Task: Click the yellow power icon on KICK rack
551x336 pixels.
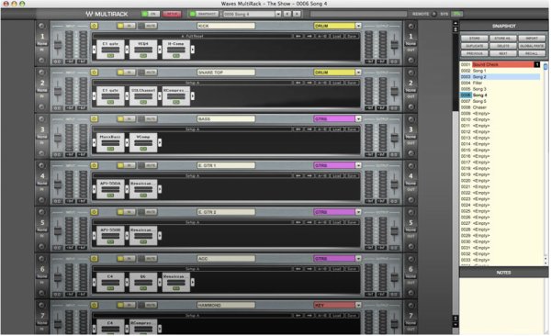Action: pyautogui.click(x=94, y=26)
